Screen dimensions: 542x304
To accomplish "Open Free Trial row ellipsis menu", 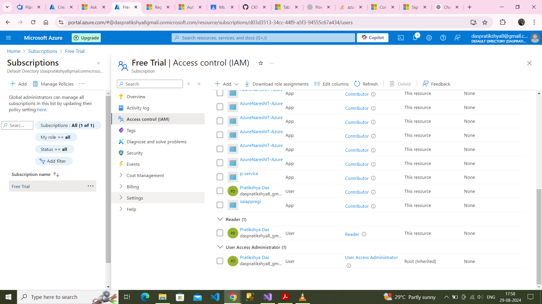I will click(90, 186).
